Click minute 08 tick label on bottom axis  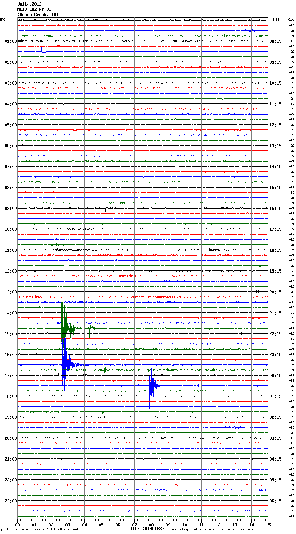click(x=151, y=525)
